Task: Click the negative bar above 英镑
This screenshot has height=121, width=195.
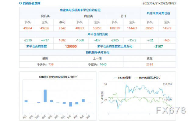Action: point(77,103)
